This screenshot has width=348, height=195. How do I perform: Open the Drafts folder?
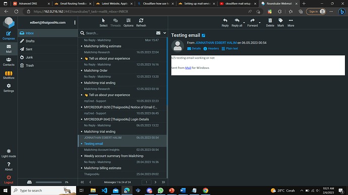(48, 41)
